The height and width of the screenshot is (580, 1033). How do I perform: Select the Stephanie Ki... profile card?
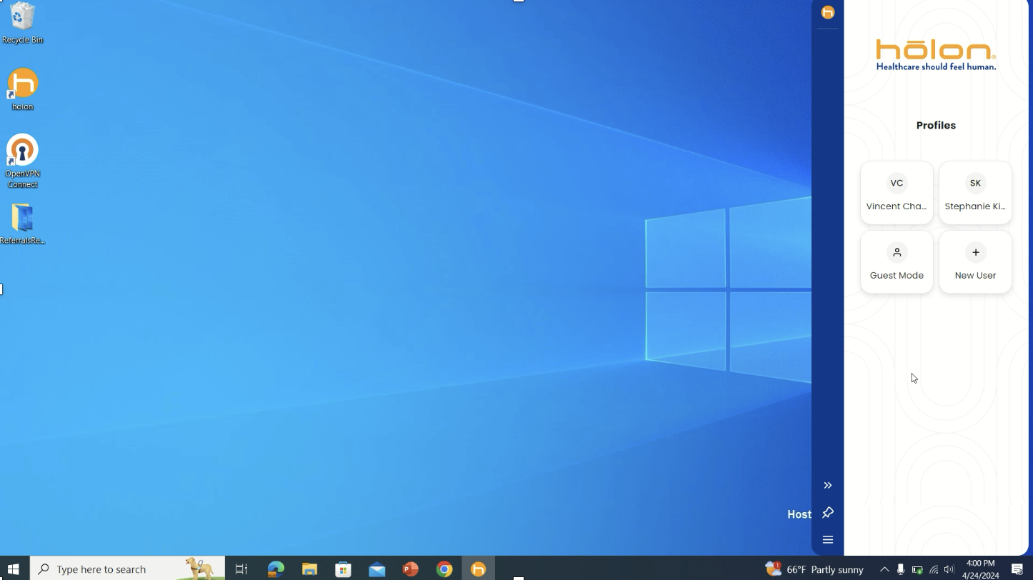point(975,193)
